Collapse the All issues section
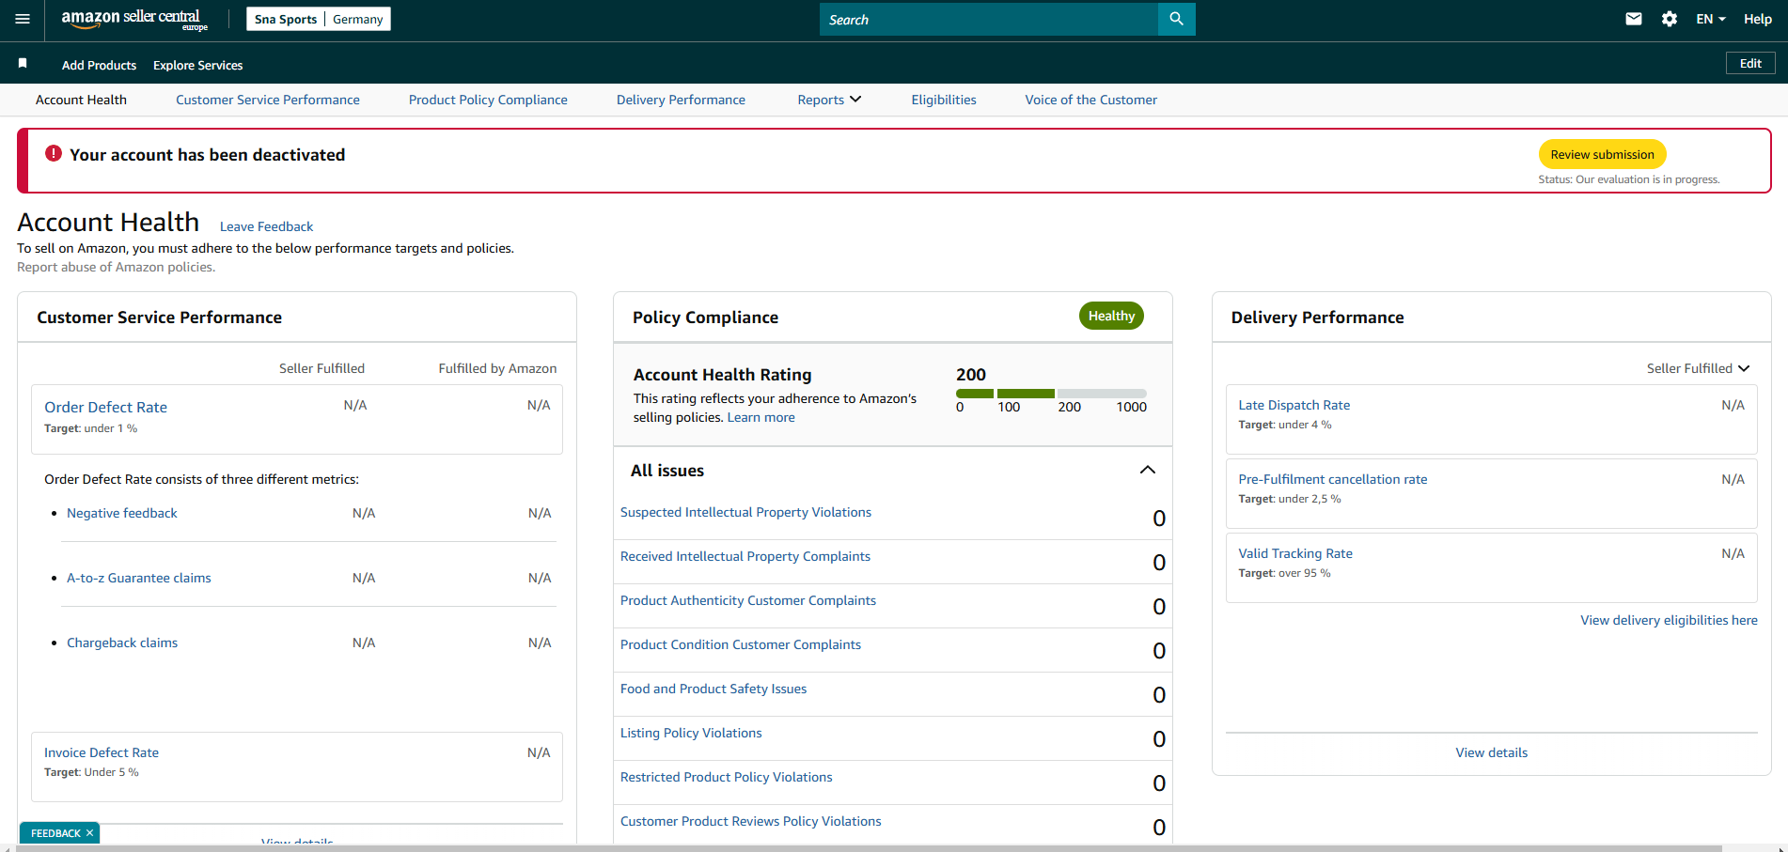The height and width of the screenshot is (852, 1788). coord(1148,470)
